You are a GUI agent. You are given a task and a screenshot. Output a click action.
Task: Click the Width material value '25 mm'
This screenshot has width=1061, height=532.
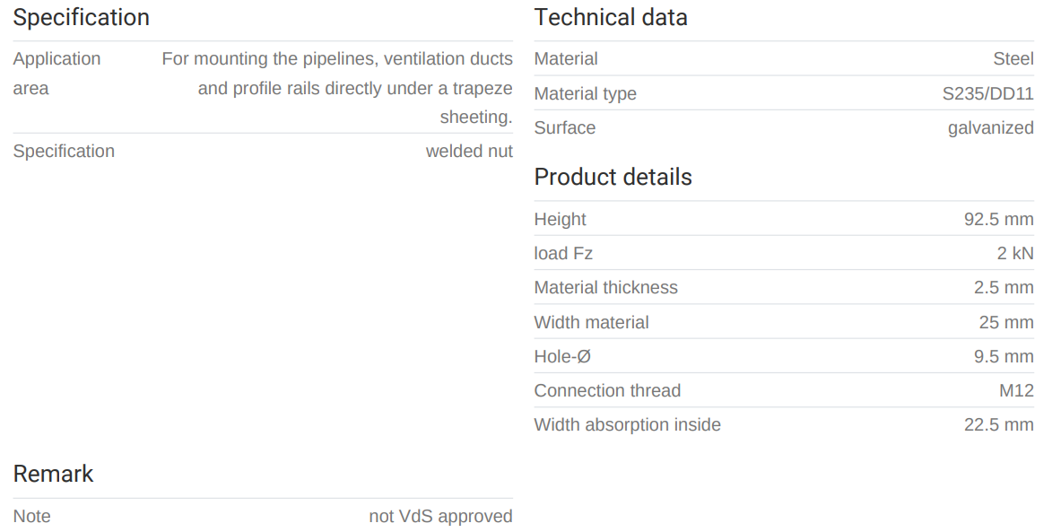click(x=1005, y=323)
